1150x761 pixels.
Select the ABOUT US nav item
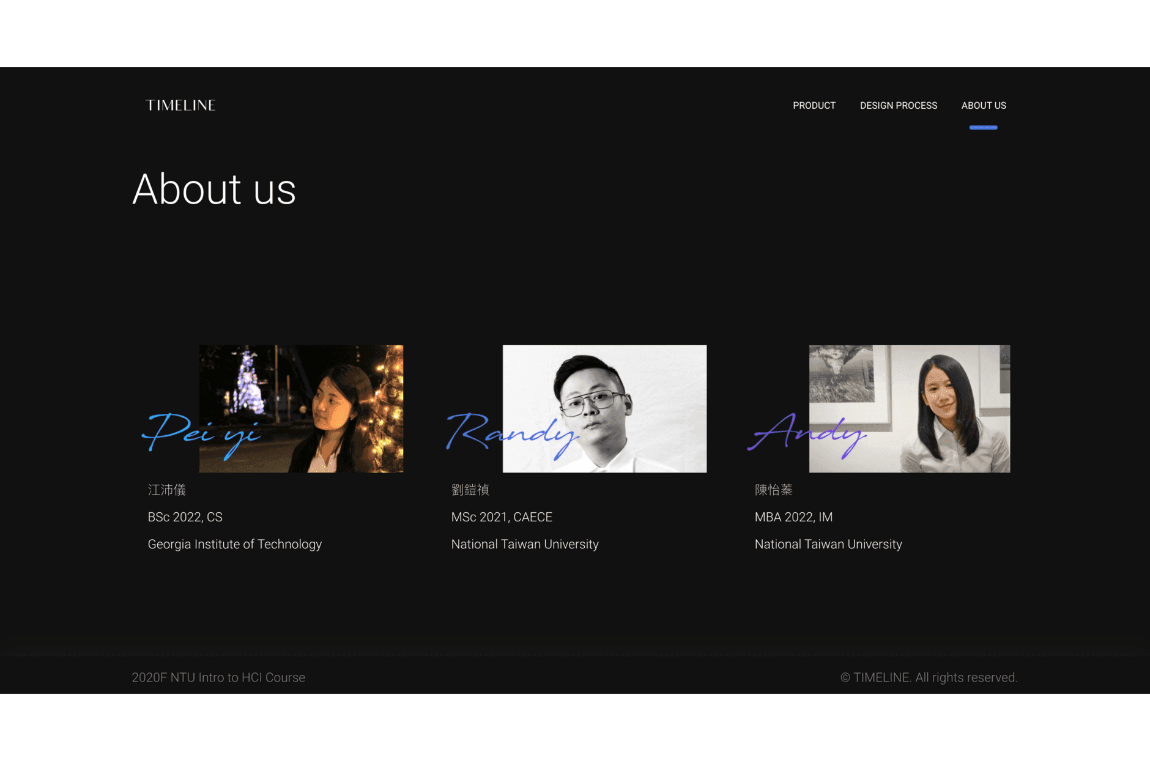(984, 106)
